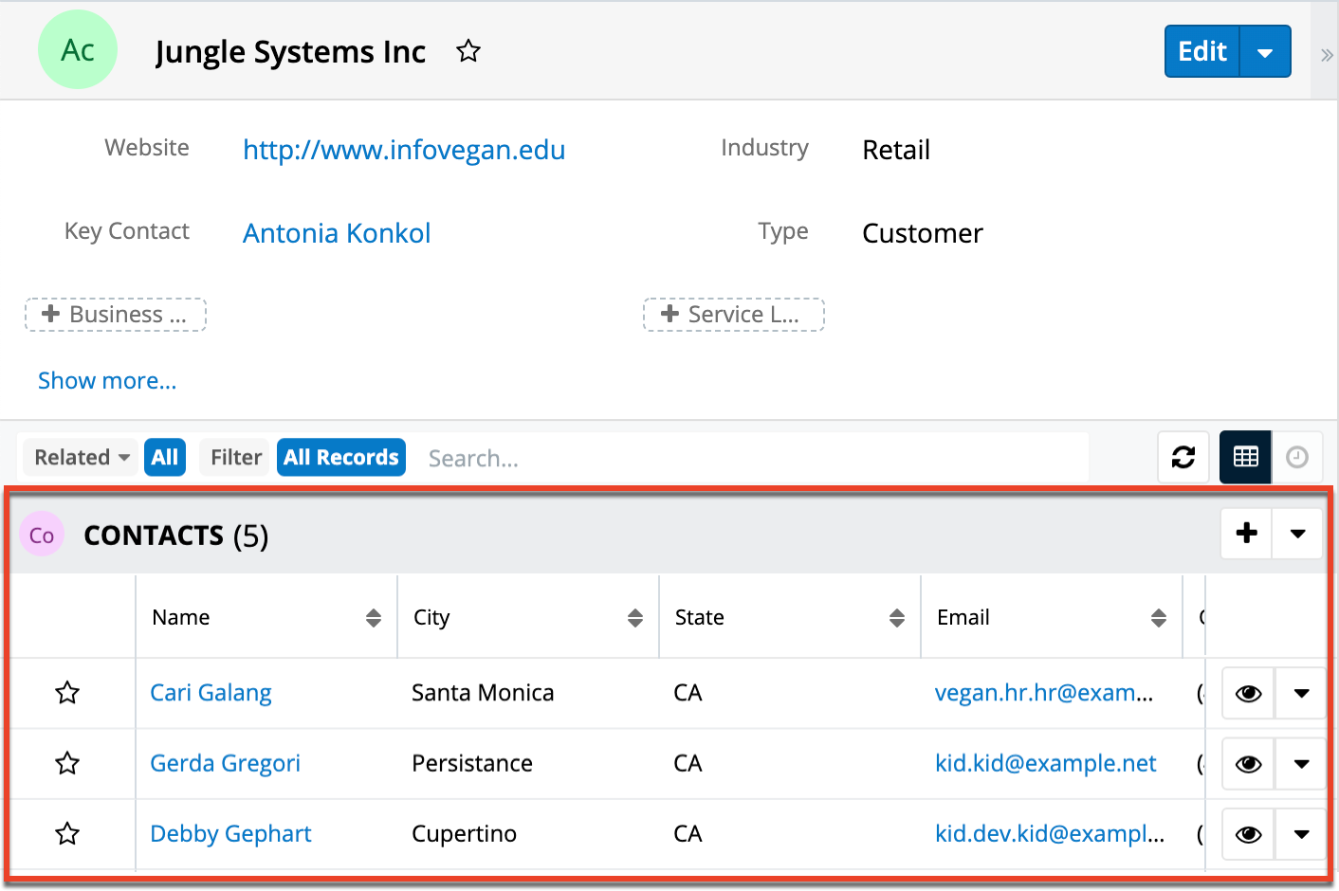
Task: Toggle favorite star for Gerda Gregori
Action: pyautogui.click(x=67, y=763)
